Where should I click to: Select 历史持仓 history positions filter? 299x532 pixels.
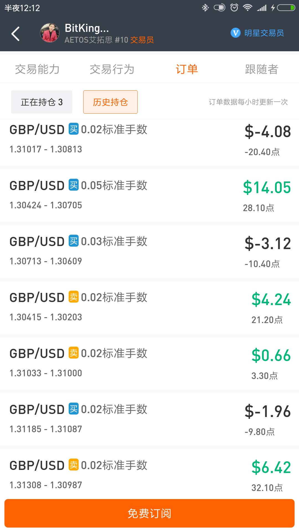click(110, 102)
